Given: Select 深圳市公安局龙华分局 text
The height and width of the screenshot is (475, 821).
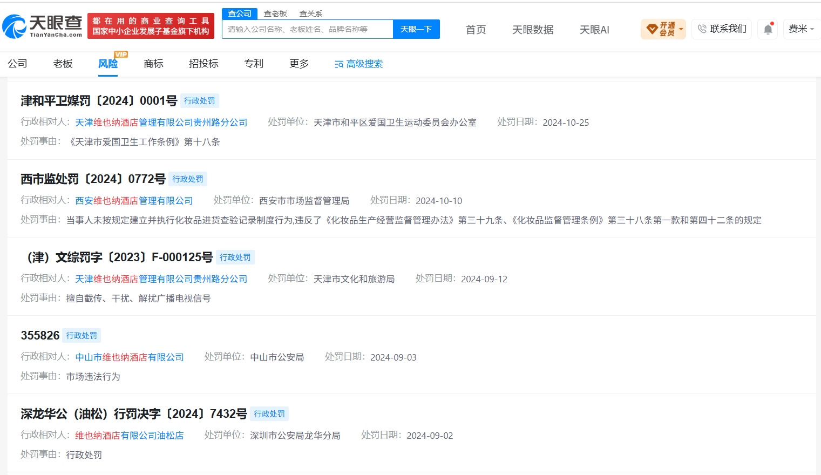Looking at the screenshot, I should coord(295,436).
